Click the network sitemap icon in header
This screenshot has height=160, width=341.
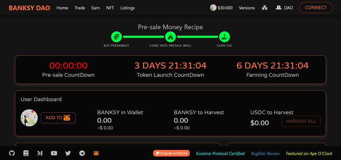click(264, 8)
